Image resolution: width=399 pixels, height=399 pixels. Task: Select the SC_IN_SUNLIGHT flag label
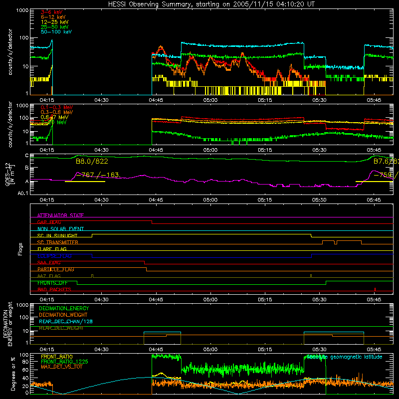pyautogui.click(x=57, y=235)
